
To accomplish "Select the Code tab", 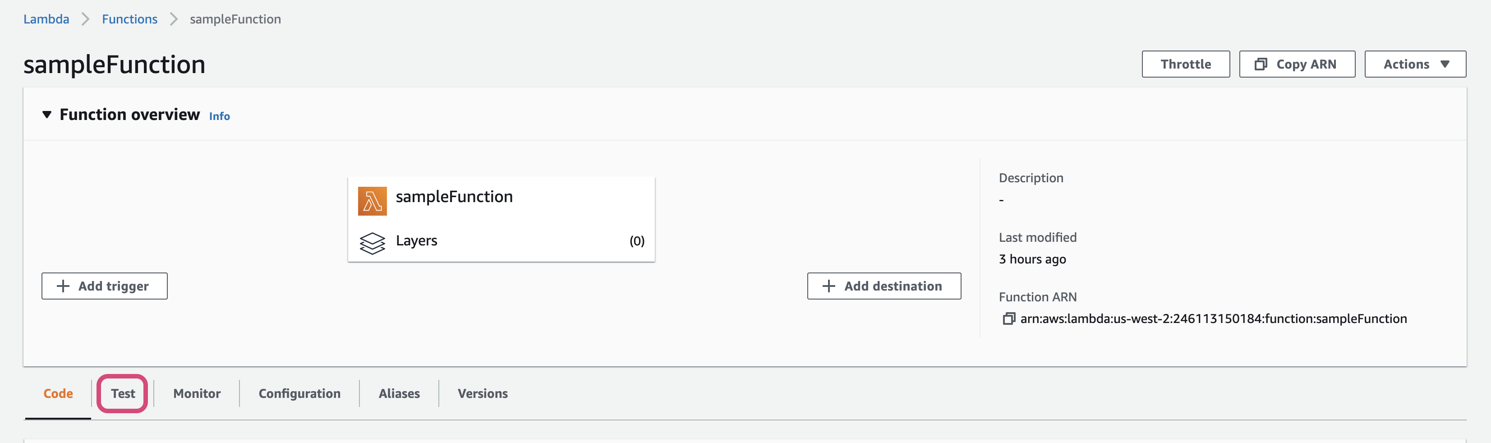I will (58, 394).
